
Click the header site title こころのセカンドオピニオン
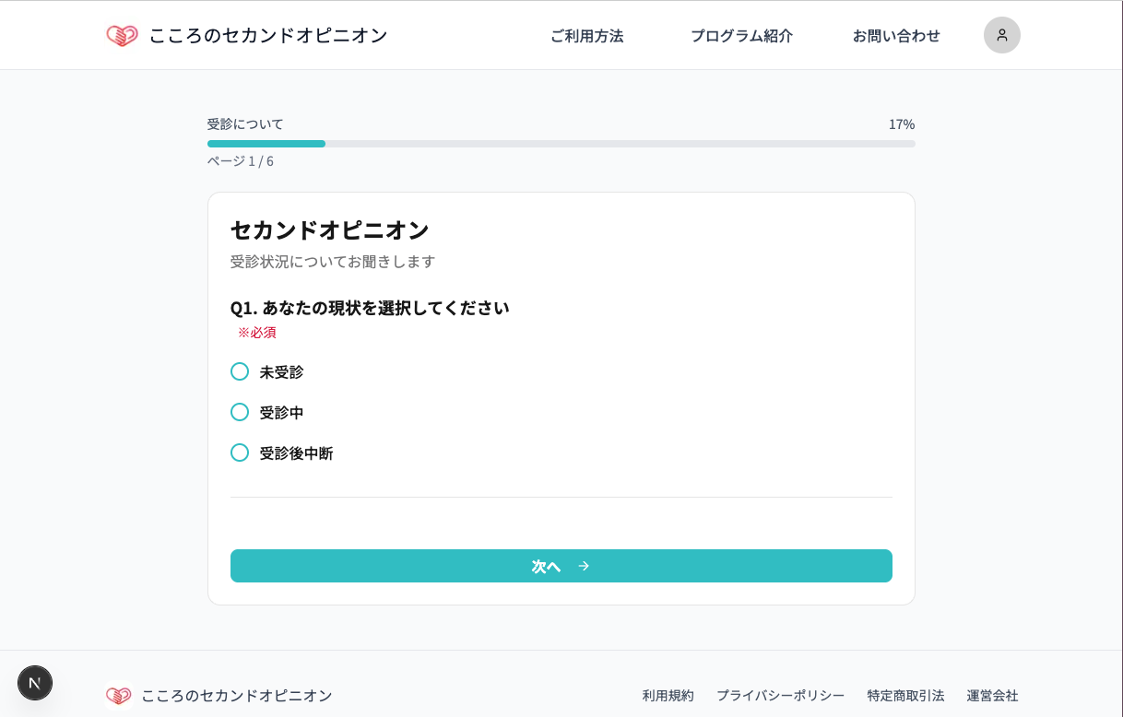point(268,36)
